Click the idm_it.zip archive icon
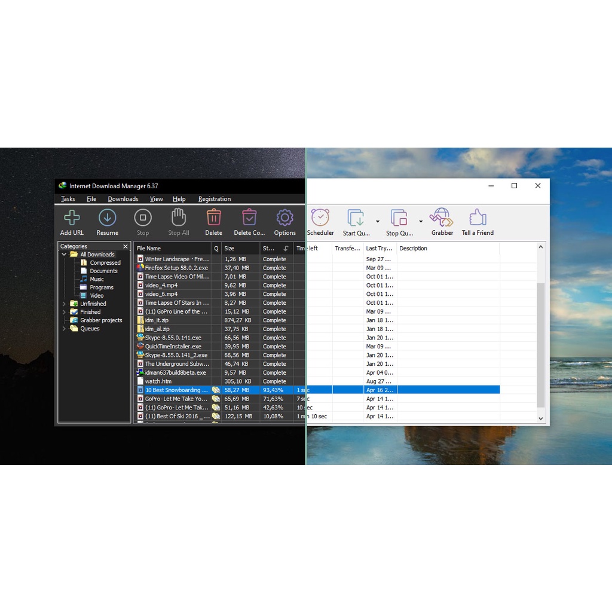This screenshot has height=612, width=612. click(140, 320)
